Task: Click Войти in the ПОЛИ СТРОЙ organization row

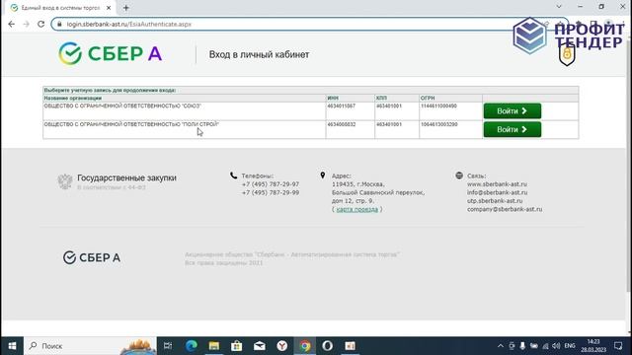Action: [x=513, y=129]
